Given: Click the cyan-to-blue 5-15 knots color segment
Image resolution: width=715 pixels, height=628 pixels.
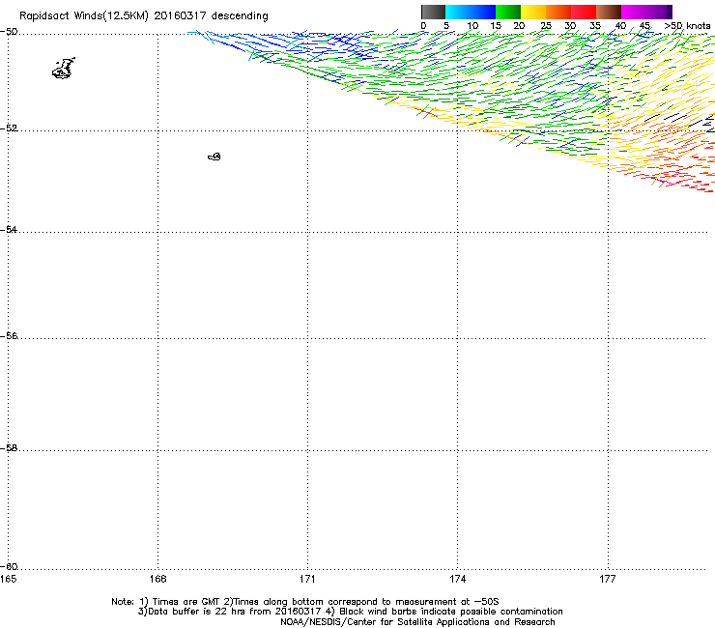Looking at the screenshot, I should pos(471,12).
